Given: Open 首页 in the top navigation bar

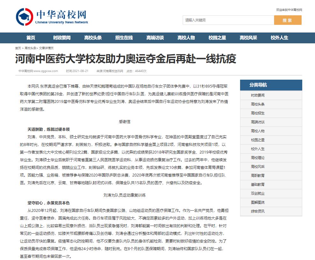Looking at the screenshot, I should [31, 38].
